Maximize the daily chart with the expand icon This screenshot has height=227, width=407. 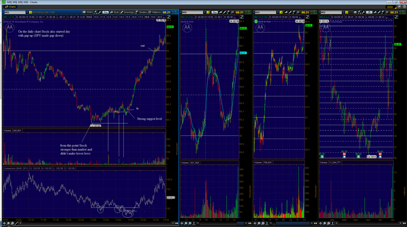coord(396,17)
